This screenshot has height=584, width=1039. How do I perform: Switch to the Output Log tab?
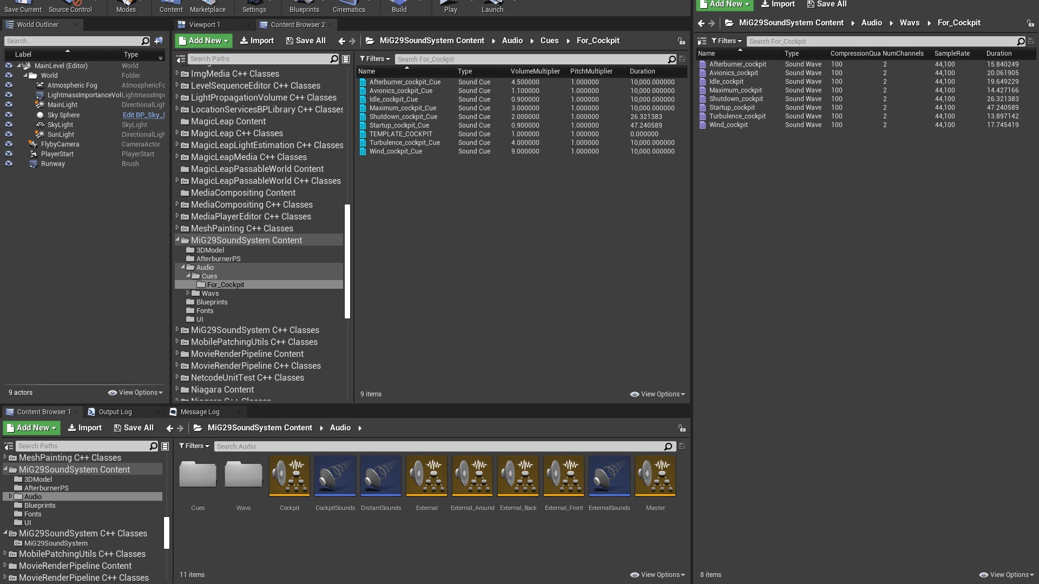point(115,412)
